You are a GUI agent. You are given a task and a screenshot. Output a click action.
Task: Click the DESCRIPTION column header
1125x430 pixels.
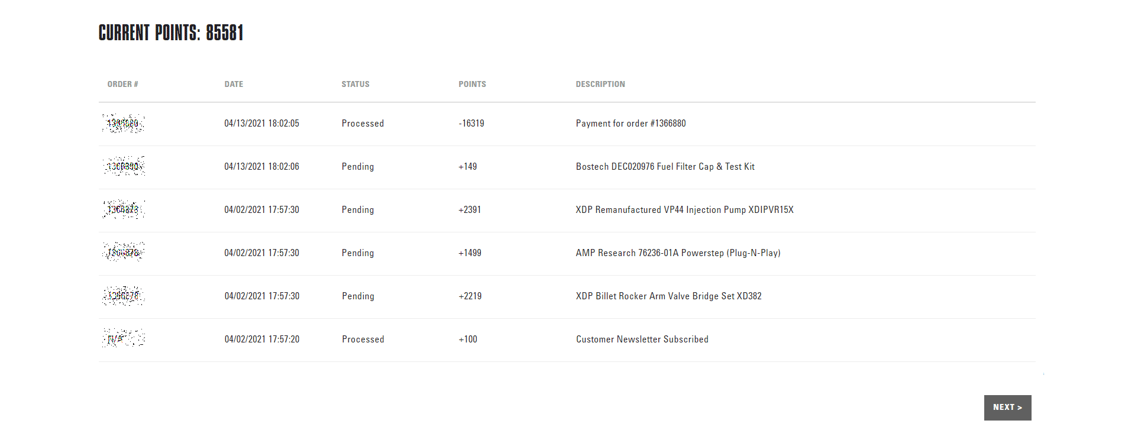[x=600, y=84]
